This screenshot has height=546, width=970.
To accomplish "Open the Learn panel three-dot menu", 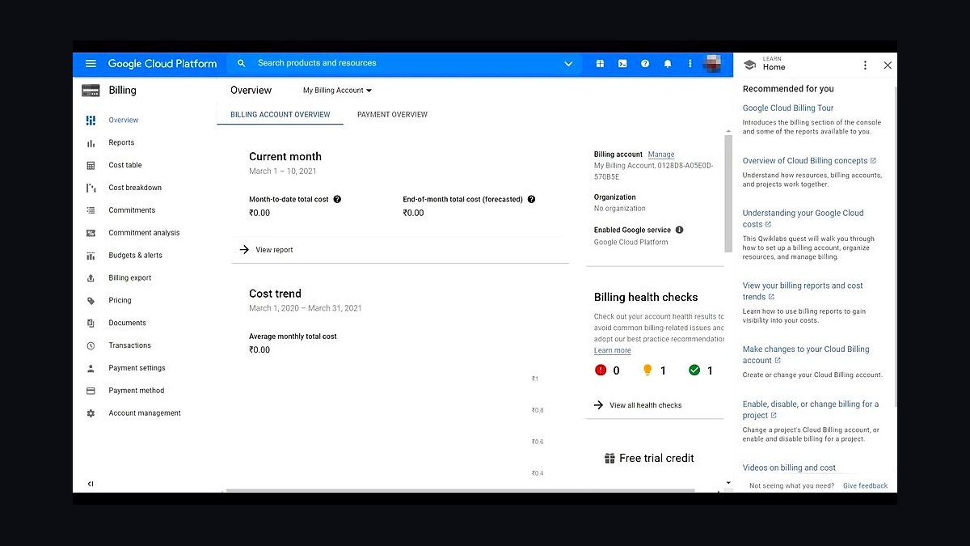I will (x=865, y=66).
